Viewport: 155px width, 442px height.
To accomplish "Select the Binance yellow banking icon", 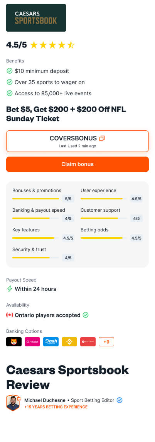I will click(69, 342).
